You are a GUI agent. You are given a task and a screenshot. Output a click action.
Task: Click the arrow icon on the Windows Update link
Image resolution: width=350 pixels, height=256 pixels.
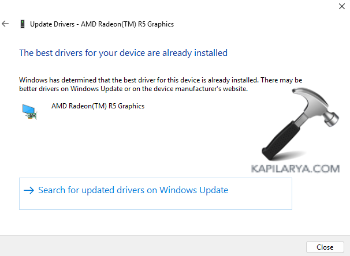pos(28,190)
